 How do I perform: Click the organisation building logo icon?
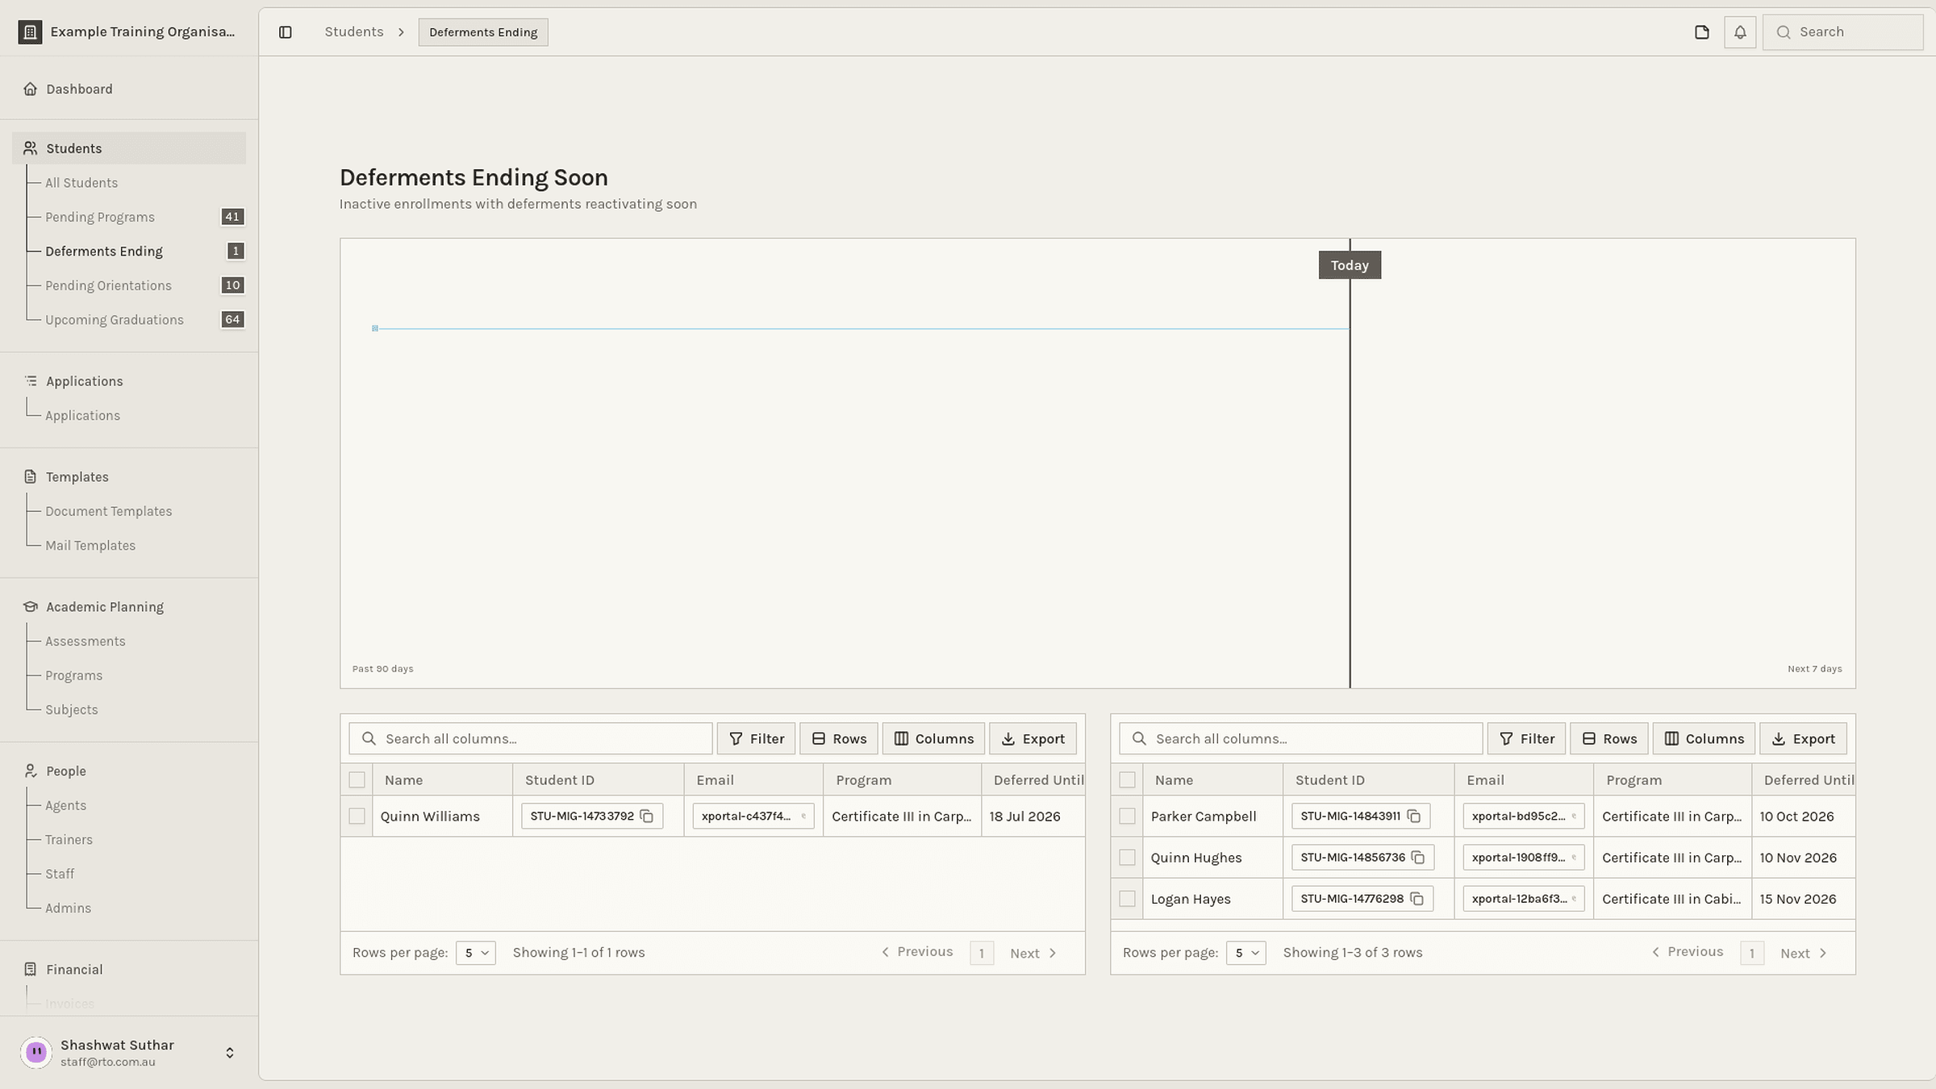(x=30, y=31)
